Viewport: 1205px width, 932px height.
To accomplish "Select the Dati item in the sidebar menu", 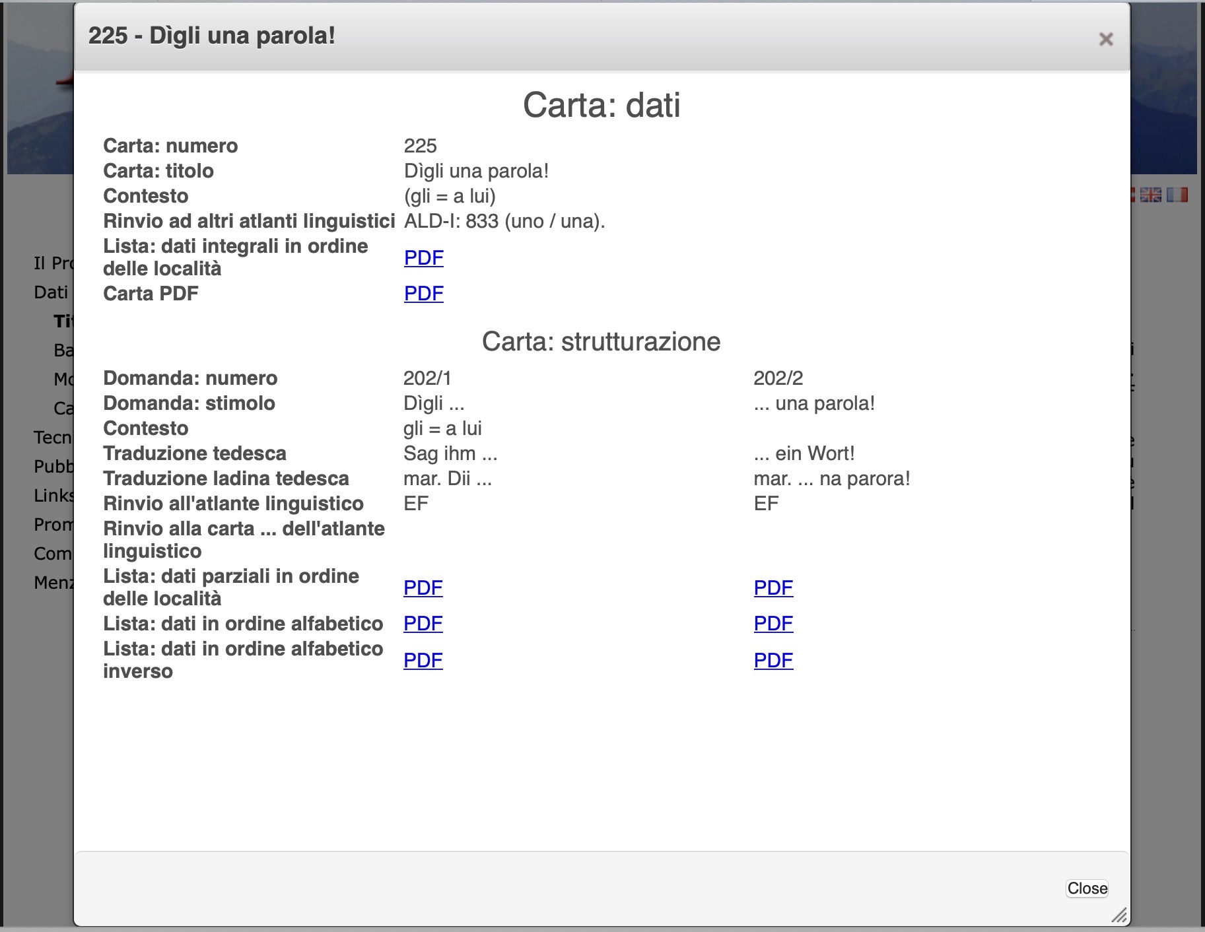I will pyautogui.click(x=51, y=292).
